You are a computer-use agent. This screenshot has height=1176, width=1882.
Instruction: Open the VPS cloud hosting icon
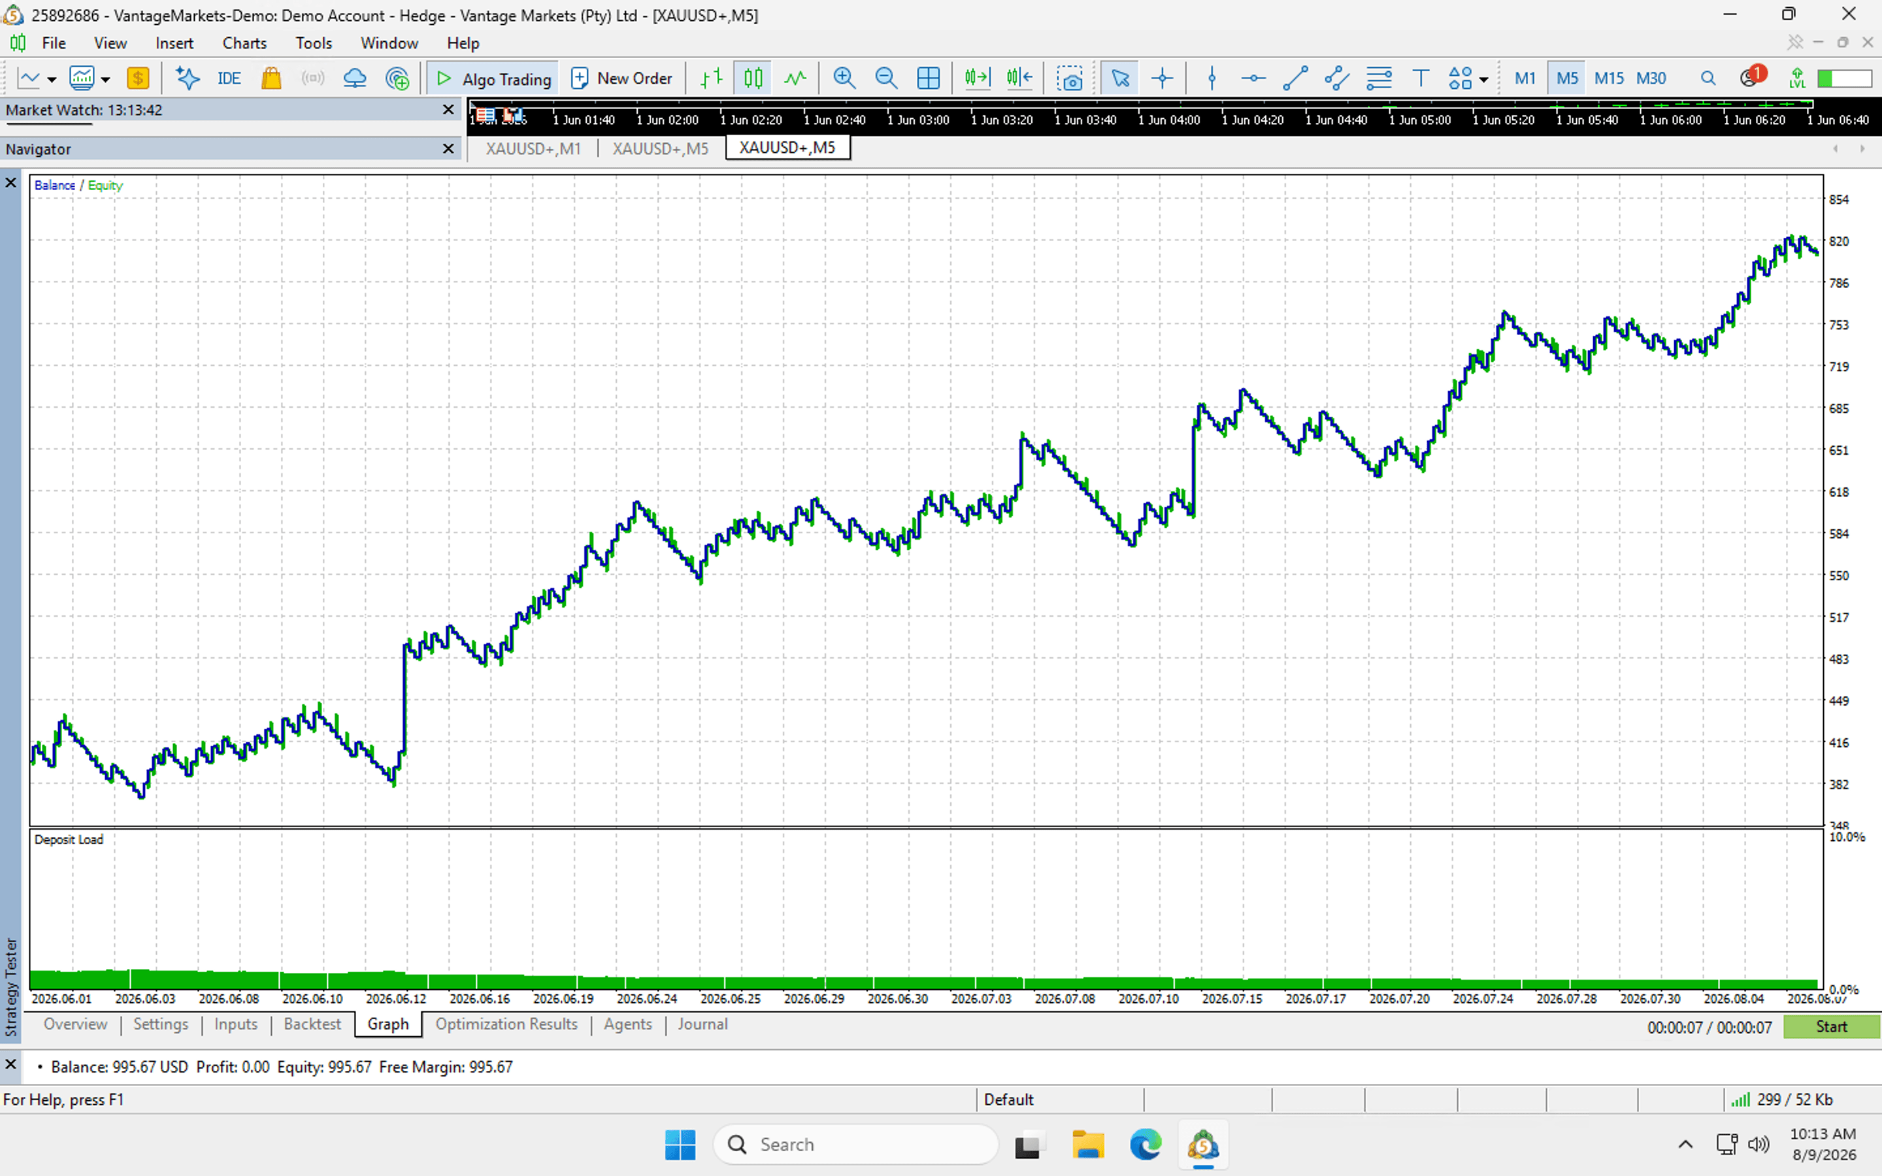tap(355, 78)
